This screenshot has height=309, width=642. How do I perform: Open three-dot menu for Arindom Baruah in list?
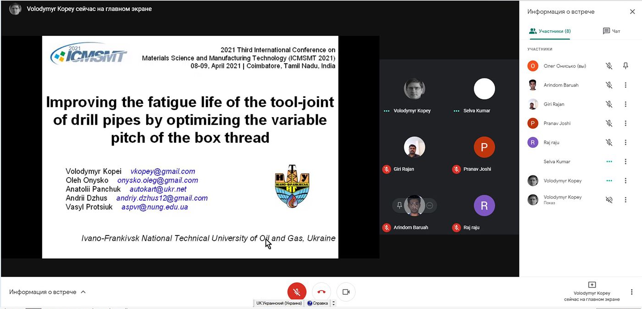click(625, 85)
